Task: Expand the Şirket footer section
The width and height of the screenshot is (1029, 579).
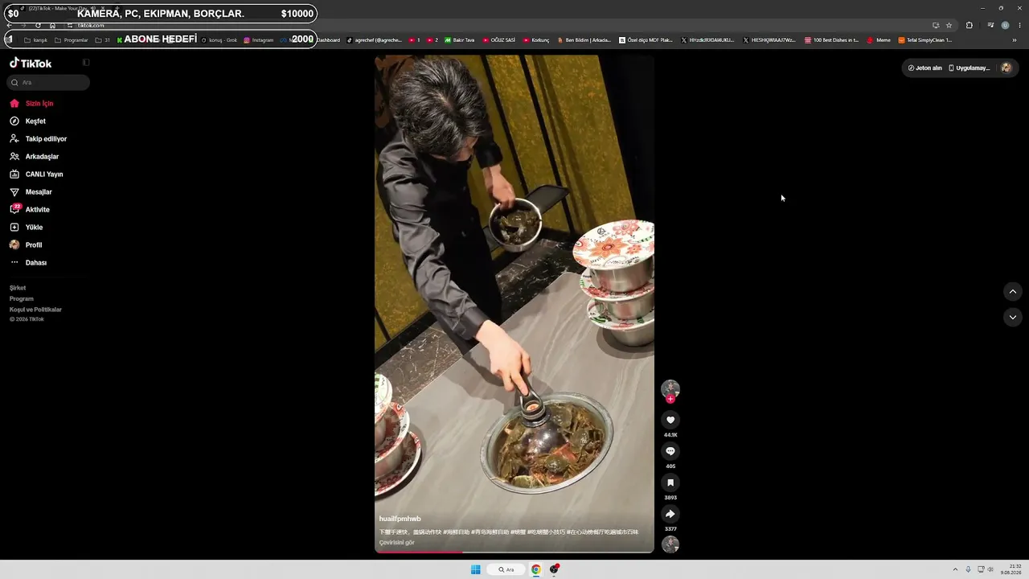Action: pos(18,288)
